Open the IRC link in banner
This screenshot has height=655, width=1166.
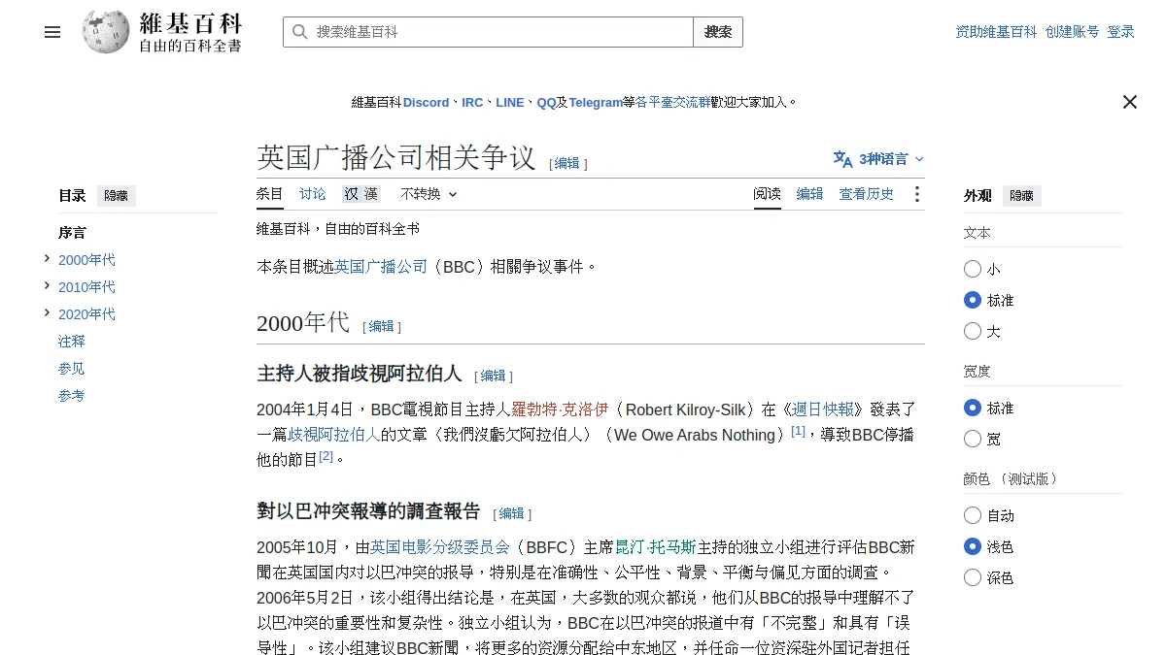[x=472, y=102]
